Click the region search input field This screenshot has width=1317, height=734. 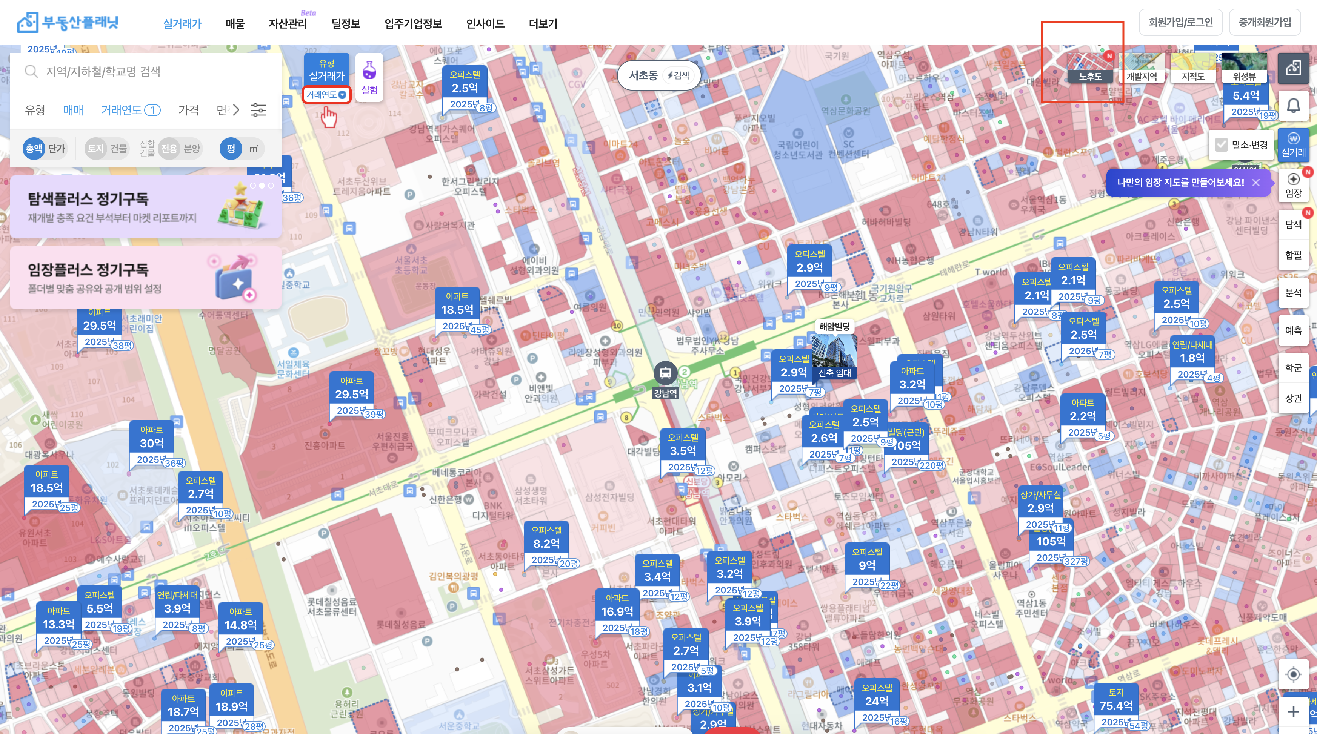tap(153, 72)
